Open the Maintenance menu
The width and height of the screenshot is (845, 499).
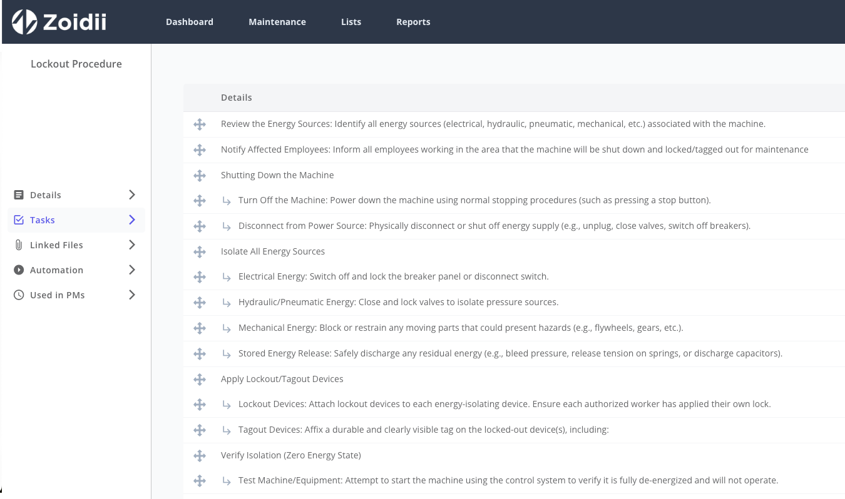coord(277,22)
